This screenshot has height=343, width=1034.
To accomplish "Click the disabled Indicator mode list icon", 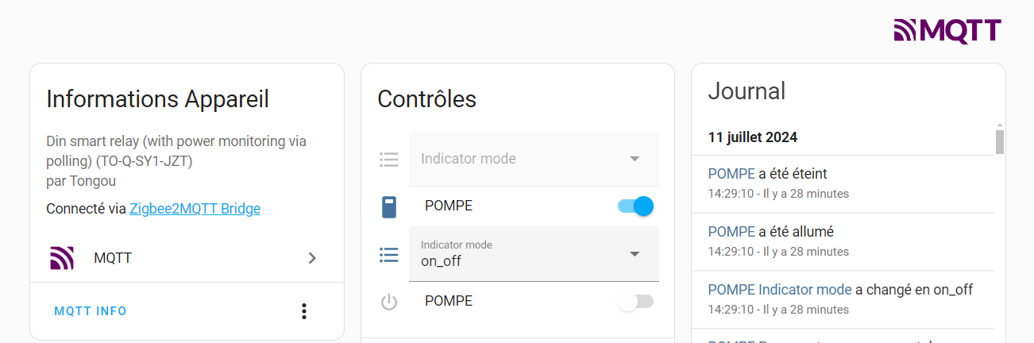I will (388, 160).
